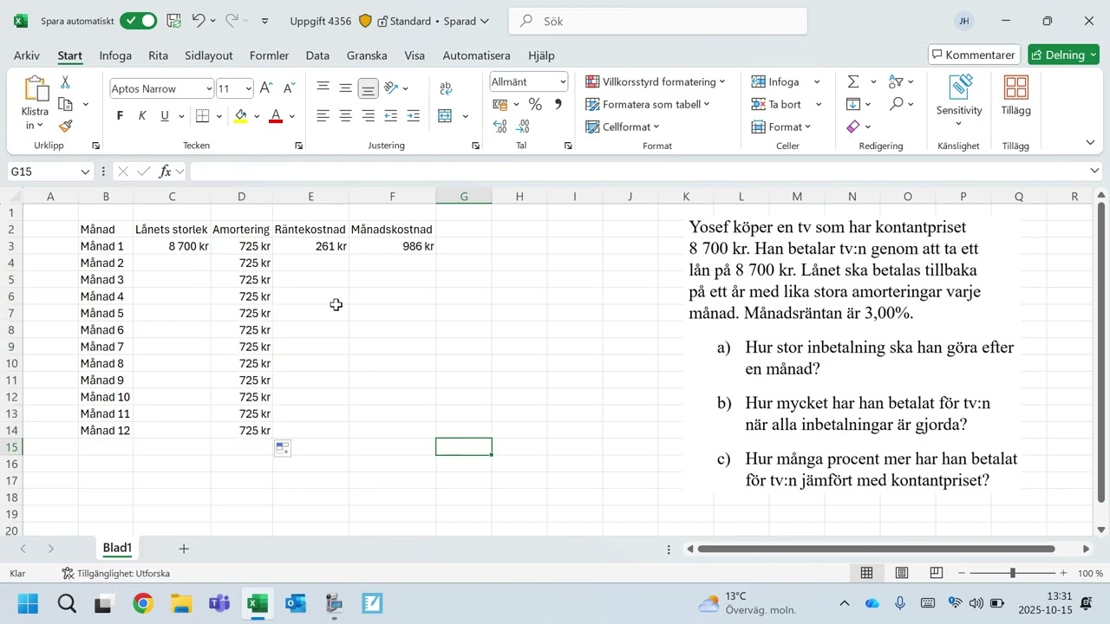Open the font size 11 dropdown

[x=248, y=88]
